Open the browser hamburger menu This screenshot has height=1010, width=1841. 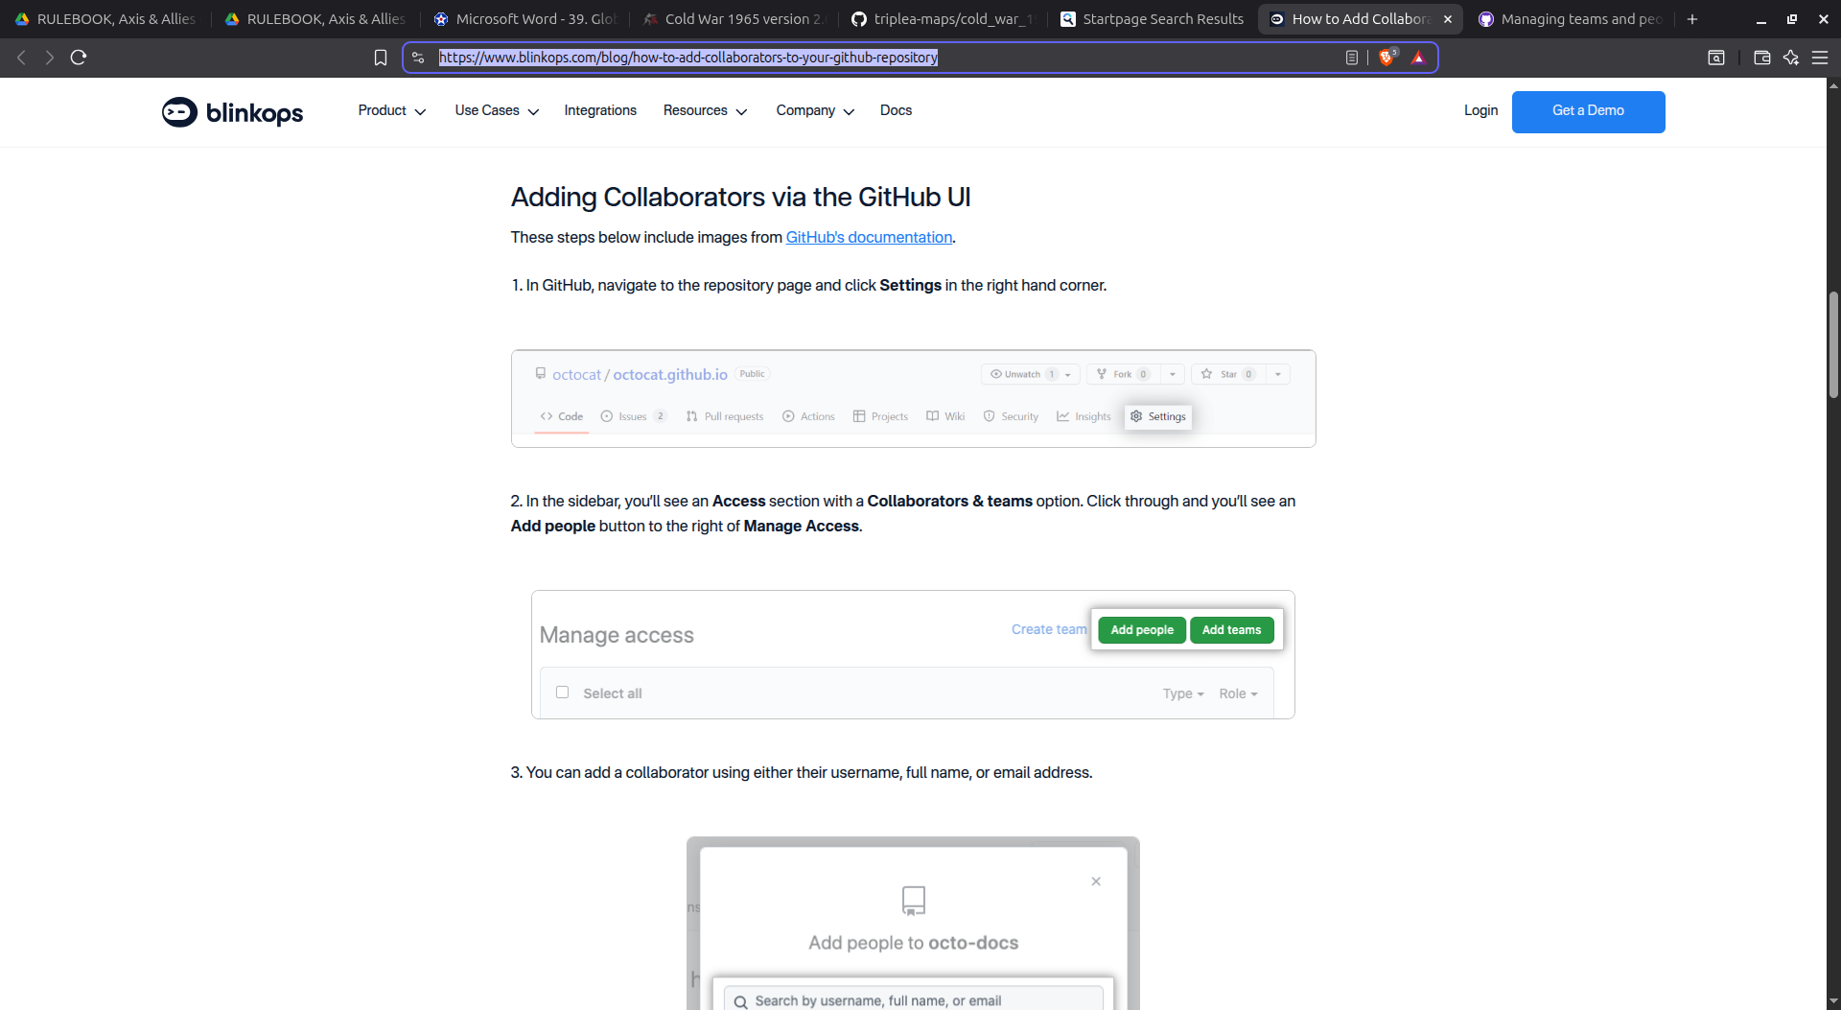coord(1819,58)
